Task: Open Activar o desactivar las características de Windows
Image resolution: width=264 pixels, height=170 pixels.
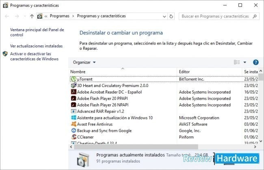Action: pos(35,56)
